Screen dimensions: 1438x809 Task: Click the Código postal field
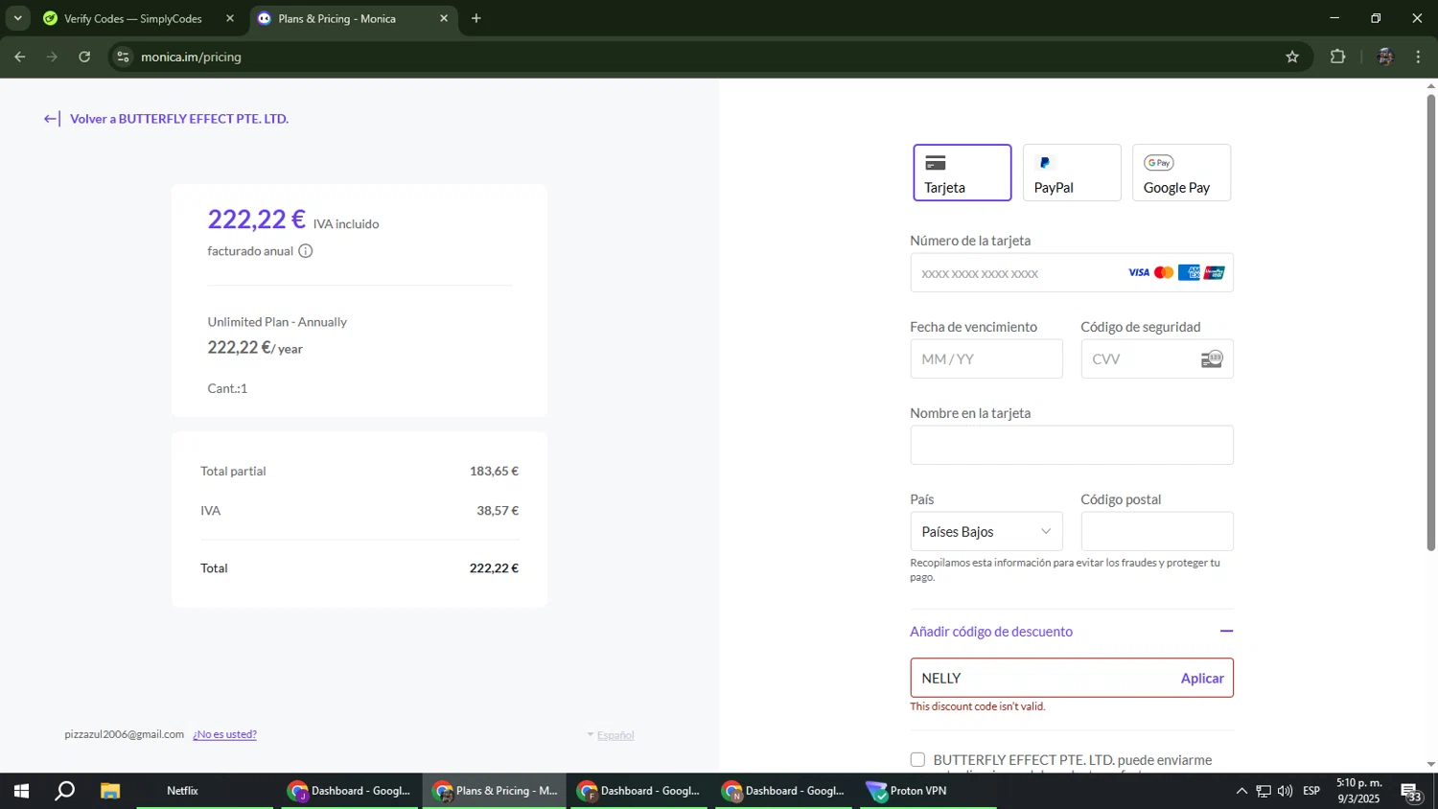(x=1157, y=532)
